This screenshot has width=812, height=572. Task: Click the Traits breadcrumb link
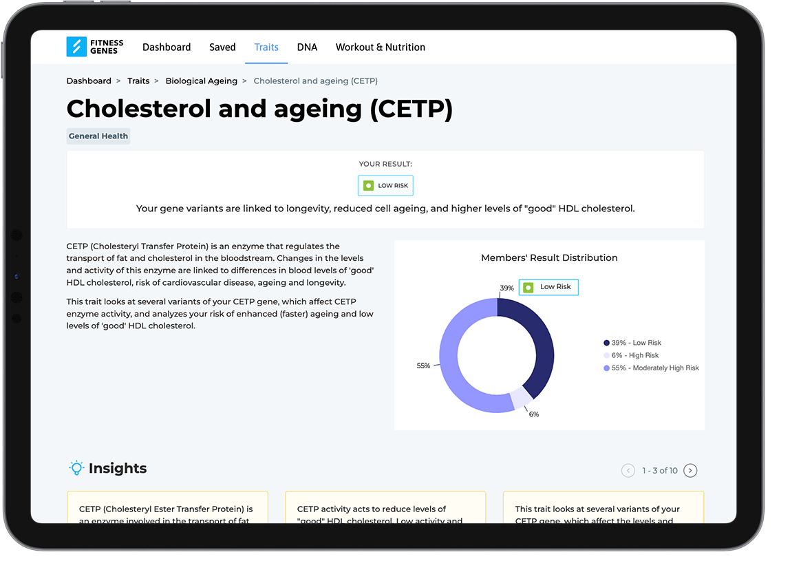click(x=138, y=81)
